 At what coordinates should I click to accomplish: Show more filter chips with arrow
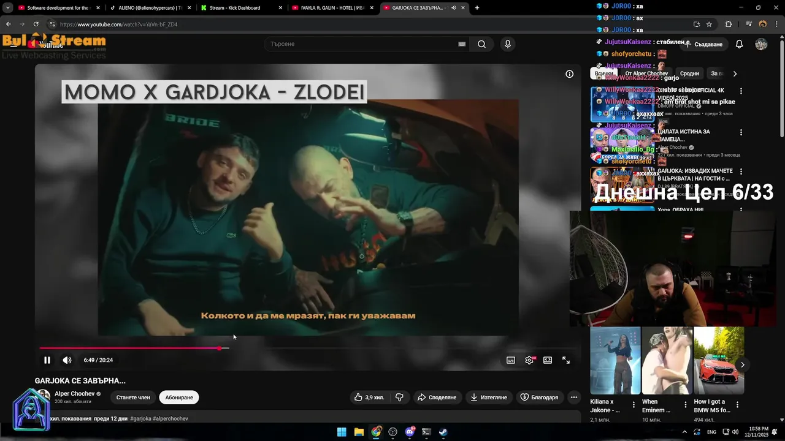click(735, 73)
